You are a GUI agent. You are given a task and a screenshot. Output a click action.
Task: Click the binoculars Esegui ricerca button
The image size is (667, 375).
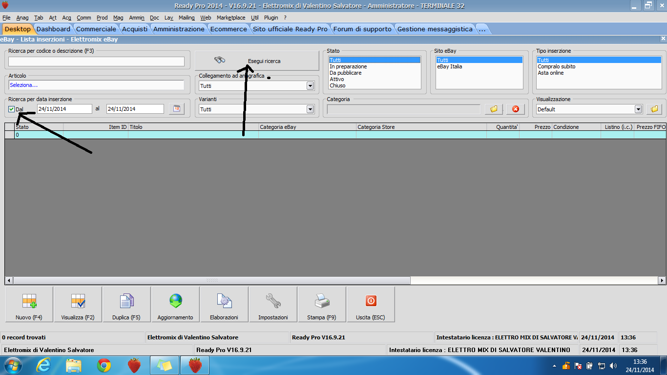click(x=257, y=61)
